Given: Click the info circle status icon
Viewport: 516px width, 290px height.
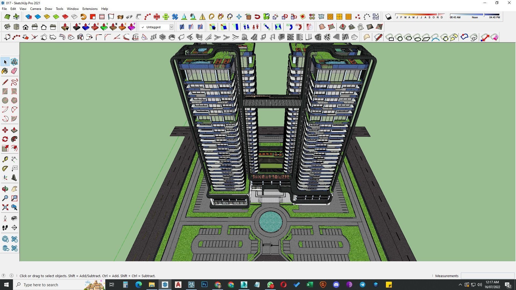Looking at the screenshot, I should pyautogui.click(x=12, y=275).
